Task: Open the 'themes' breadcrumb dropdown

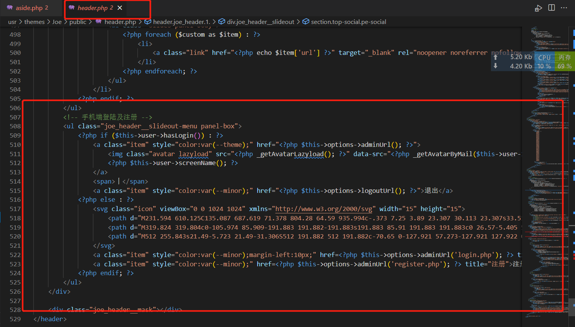Action: coord(34,22)
